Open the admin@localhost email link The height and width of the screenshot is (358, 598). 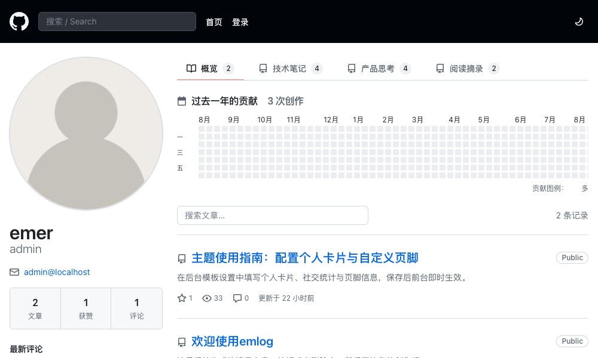pos(57,272)
